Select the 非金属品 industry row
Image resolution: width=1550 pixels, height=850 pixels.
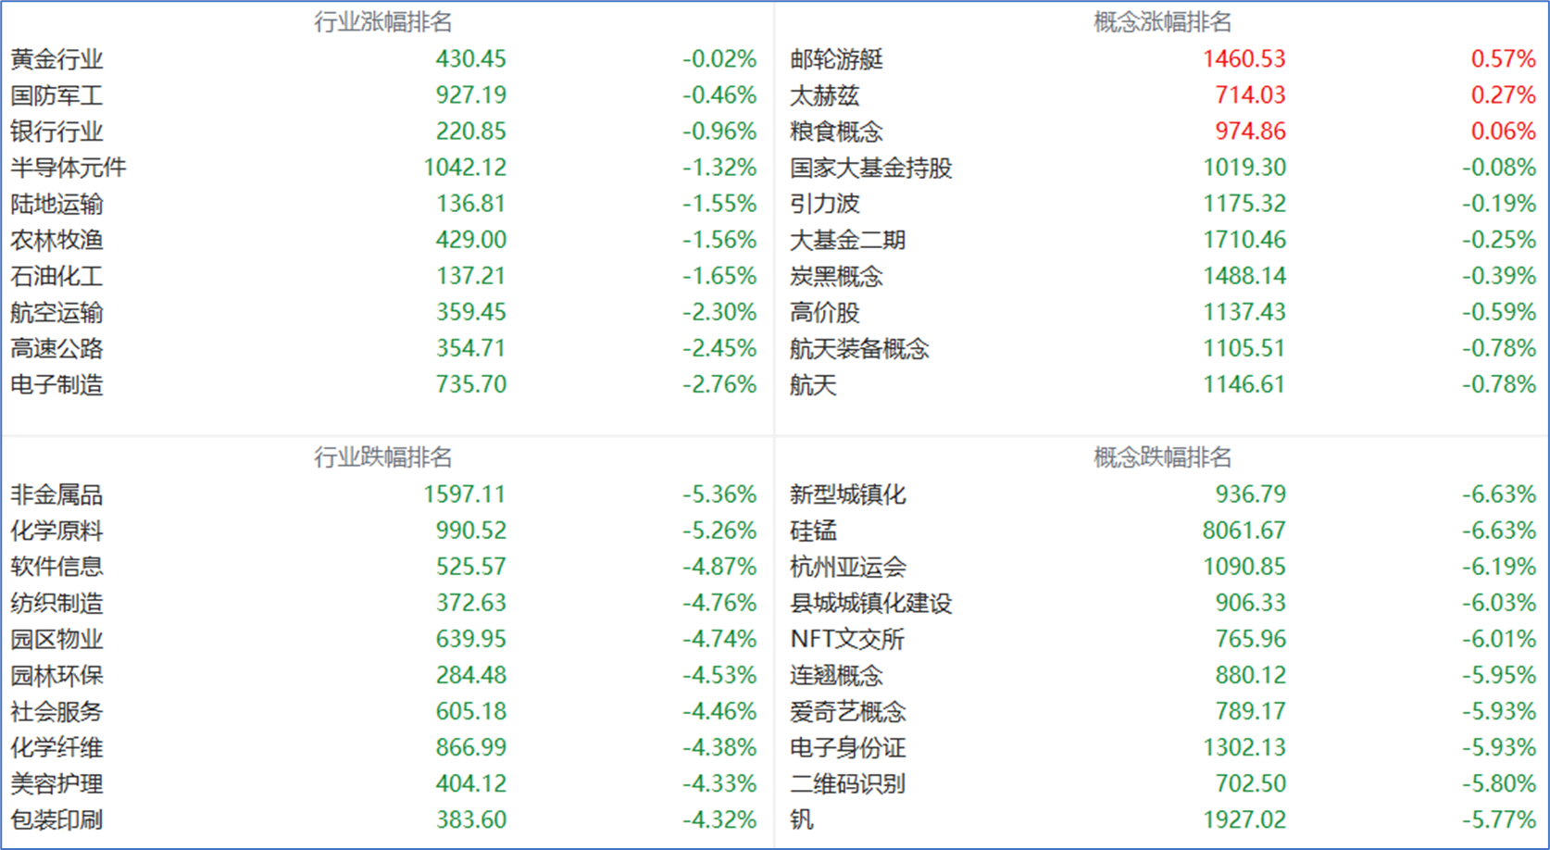tap(56, 494)
